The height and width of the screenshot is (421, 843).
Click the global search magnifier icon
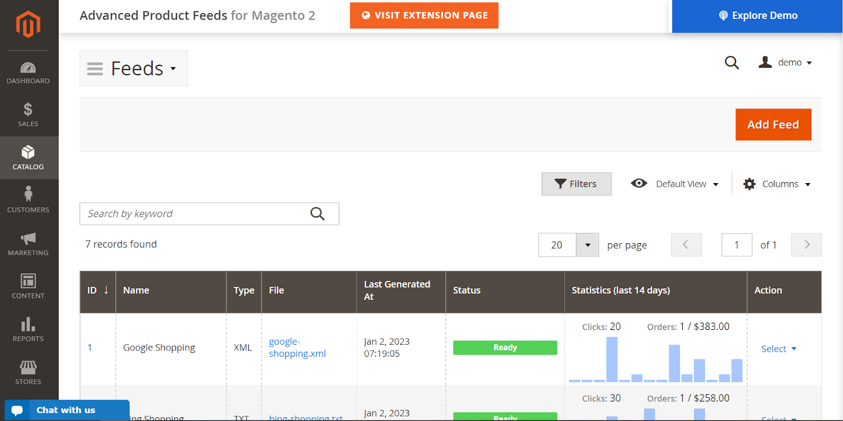pos(732,63)
